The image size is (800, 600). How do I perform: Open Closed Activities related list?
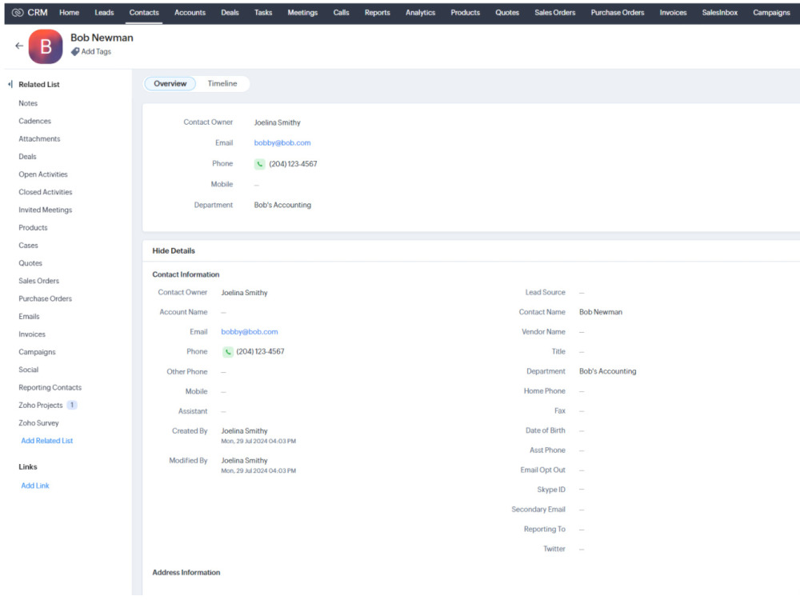click(46, 192)
